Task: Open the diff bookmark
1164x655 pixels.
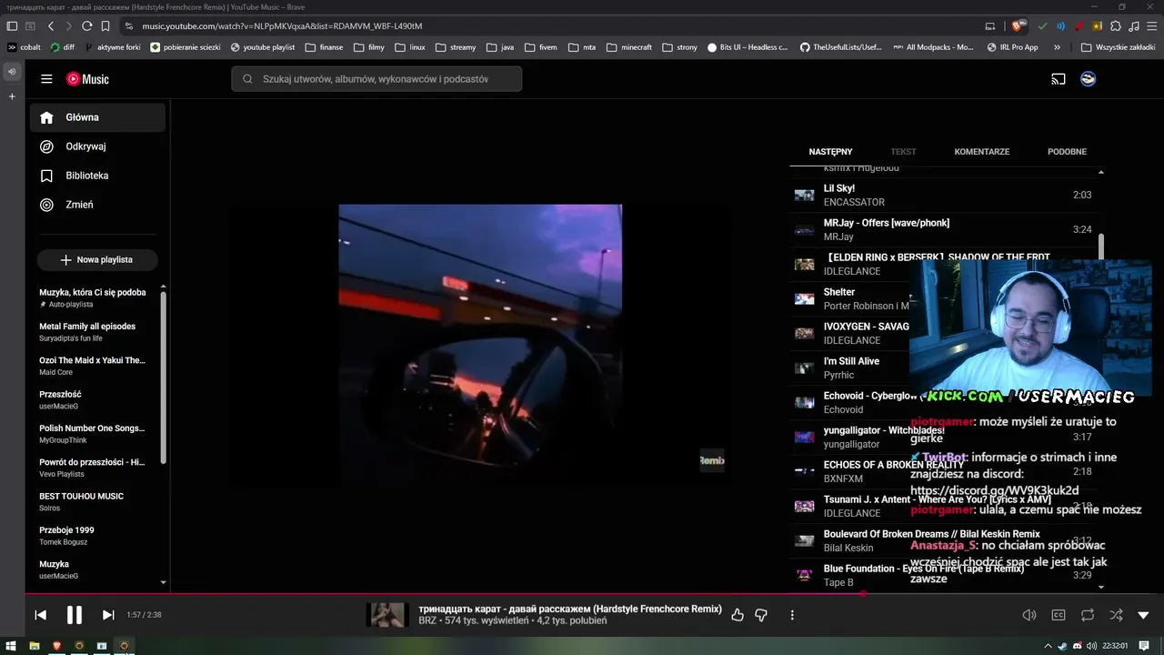Action: 63,47
